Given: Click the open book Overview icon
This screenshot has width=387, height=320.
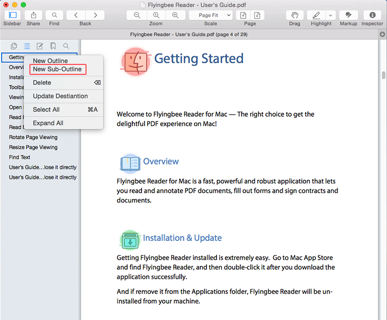Looking at the screenshot, I should coord(131,163).
